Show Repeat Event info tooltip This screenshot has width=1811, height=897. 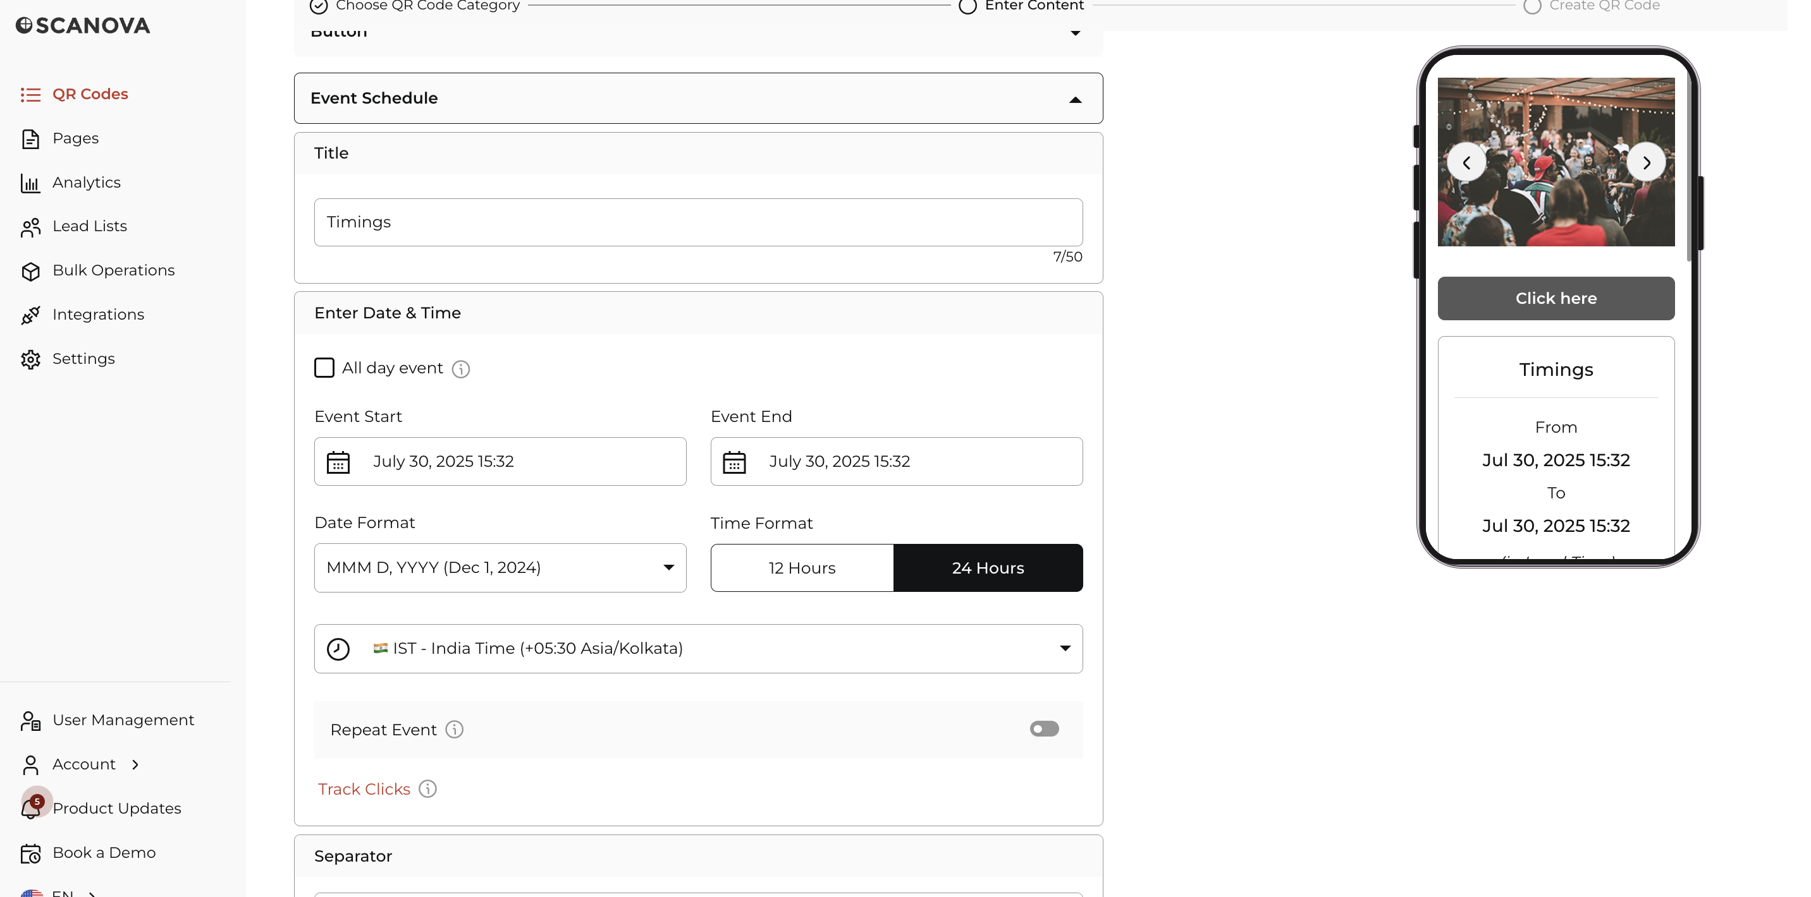point(454,729)
